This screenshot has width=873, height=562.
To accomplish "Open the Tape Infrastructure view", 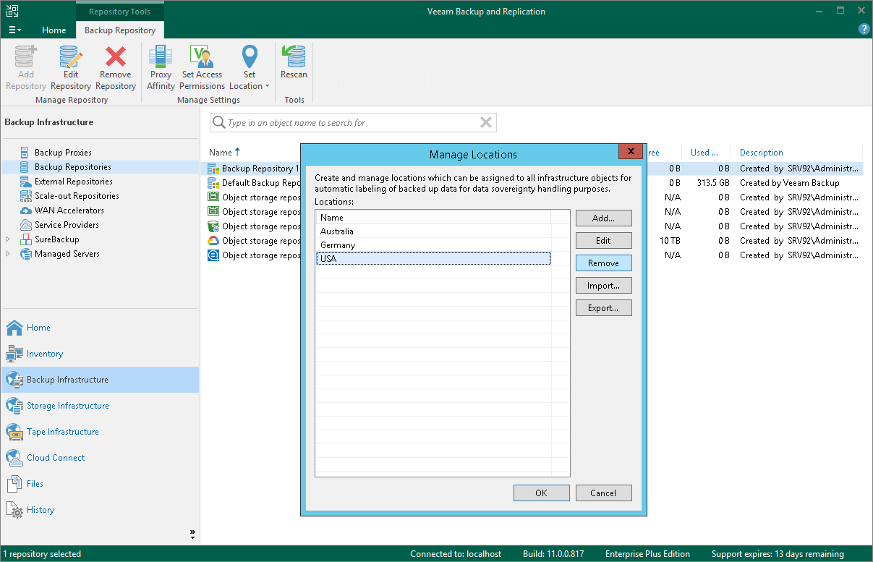I will click(x=62, y=432).
